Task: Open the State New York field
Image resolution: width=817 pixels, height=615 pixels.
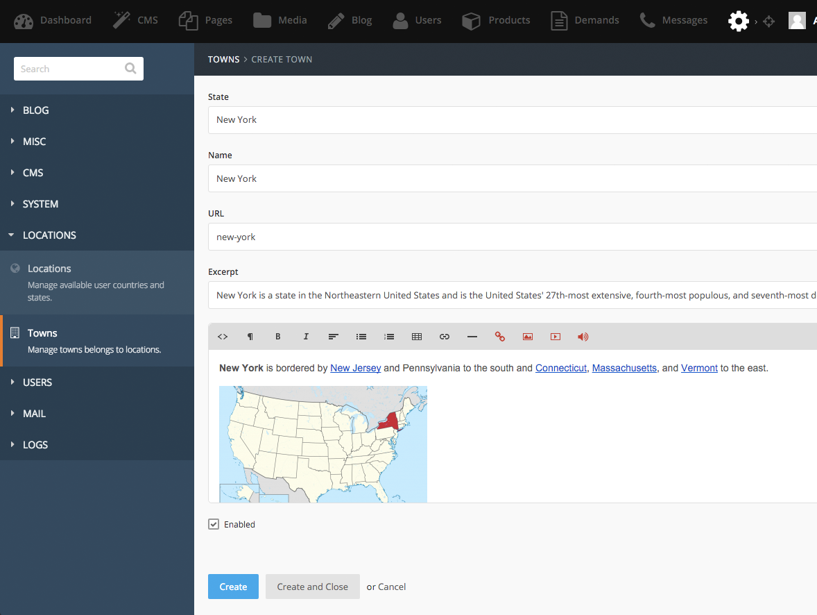Action: (x=513, y=120)
